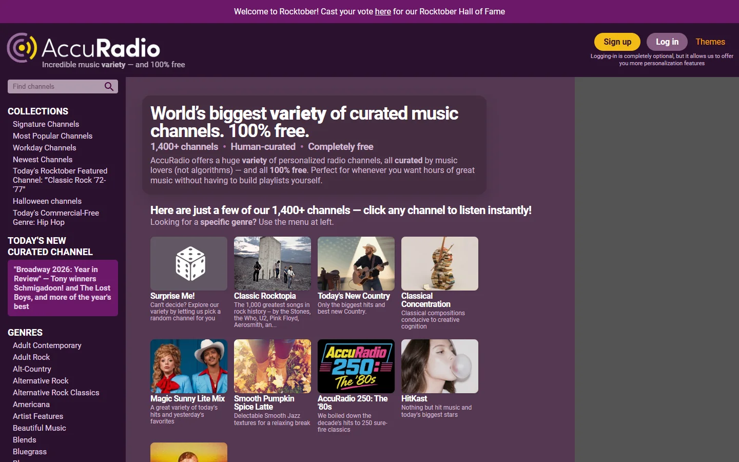
Task: Select the Adult Contemporary genre
Action: point(47,345)
